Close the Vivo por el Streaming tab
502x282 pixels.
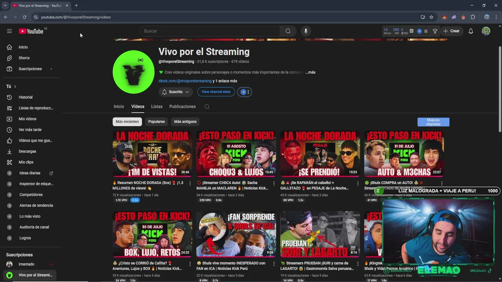pyautogui.click(x=67, y=5)
